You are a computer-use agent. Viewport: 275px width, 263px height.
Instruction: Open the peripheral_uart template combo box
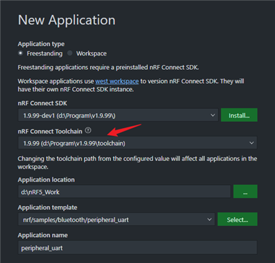pos(117,219)
